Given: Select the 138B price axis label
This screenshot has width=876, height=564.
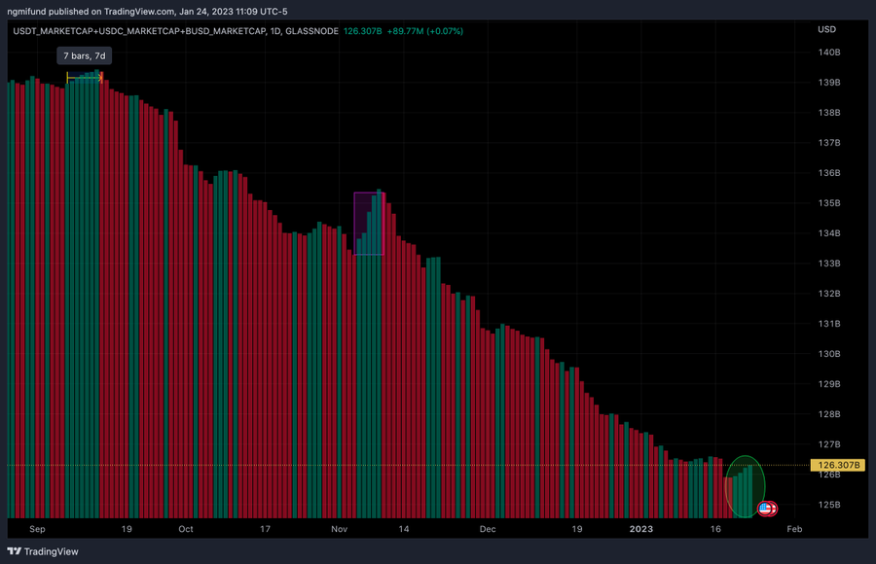Looking at the screenshot, I should 829,113.
